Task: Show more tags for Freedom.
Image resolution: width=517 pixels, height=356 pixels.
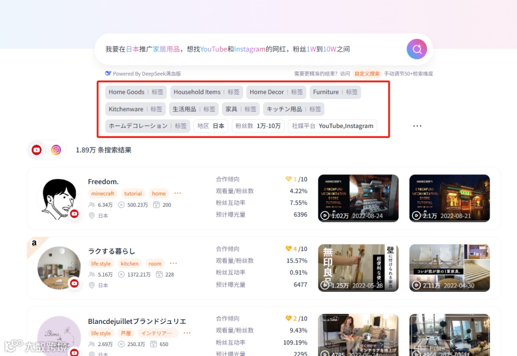Action: click(178, 194)
